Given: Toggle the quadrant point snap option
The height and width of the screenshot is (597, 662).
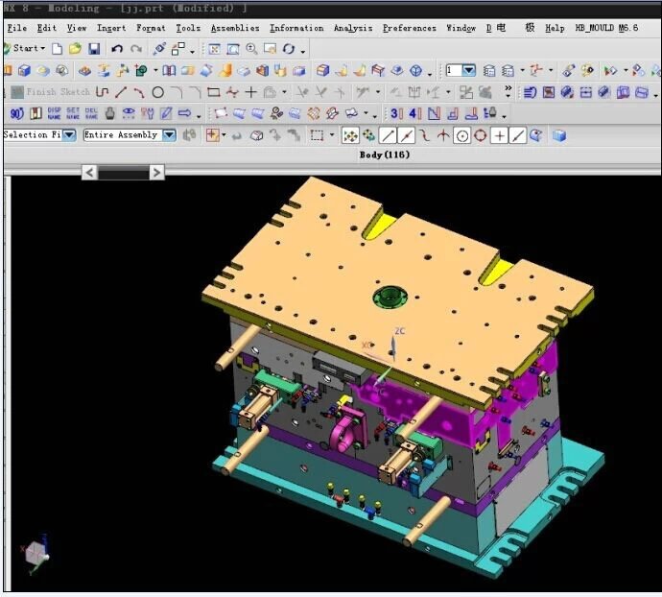Looking at the screenshot, I should pyautogui.click(x=480, y=135).
